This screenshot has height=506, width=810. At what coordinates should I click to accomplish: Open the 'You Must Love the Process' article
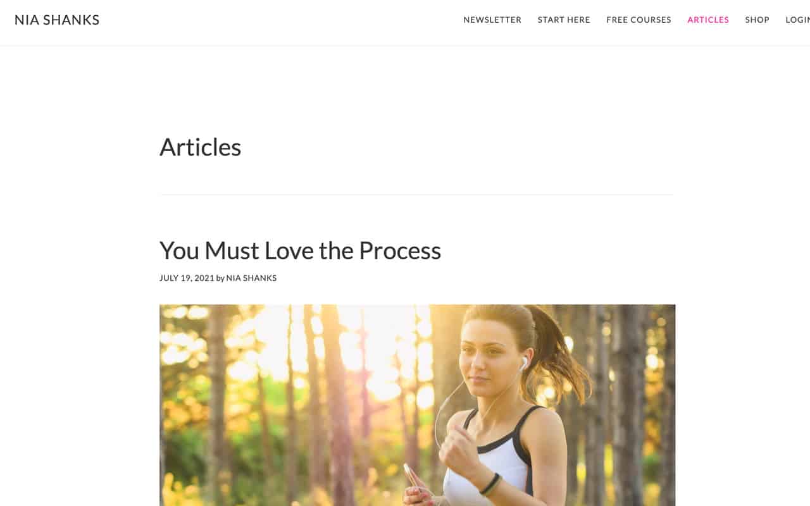[x=300, y=250]
